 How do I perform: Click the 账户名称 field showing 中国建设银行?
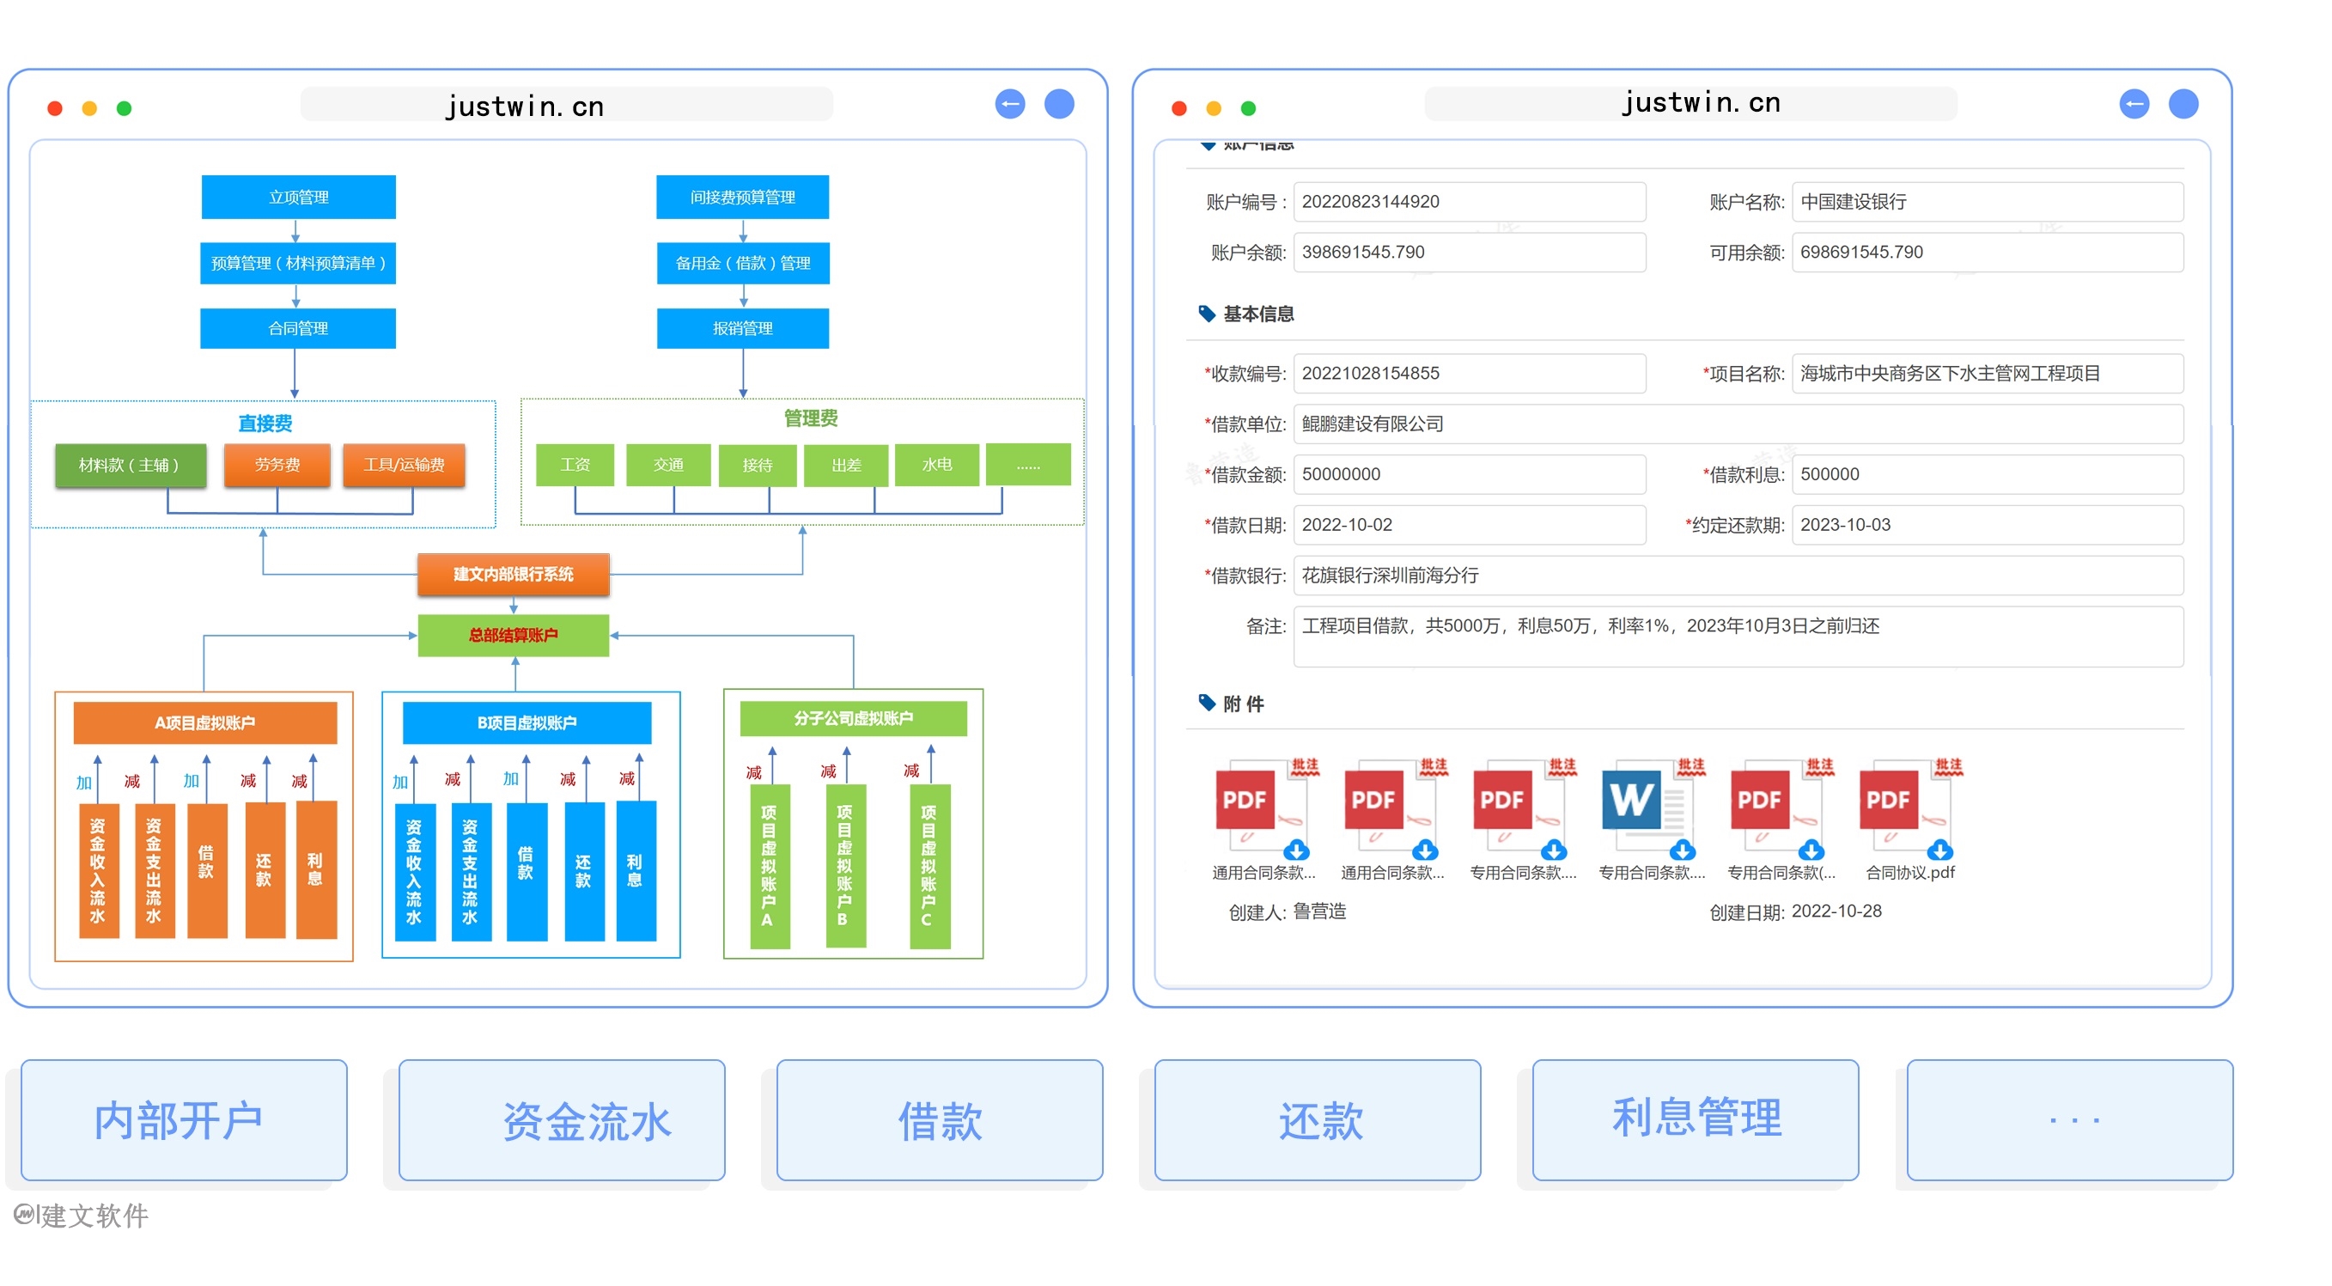point(1987,201)
